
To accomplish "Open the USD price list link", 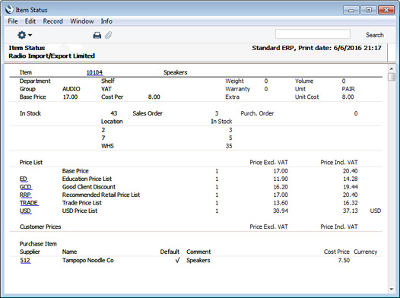I will coord(26,211).
